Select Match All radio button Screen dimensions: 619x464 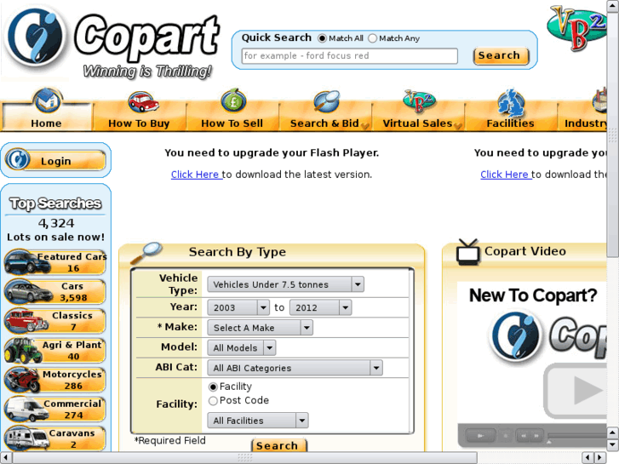click(x=322, y=38)
